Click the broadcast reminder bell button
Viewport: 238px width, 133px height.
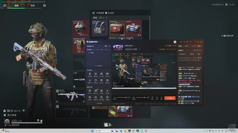tap(168, 46)
